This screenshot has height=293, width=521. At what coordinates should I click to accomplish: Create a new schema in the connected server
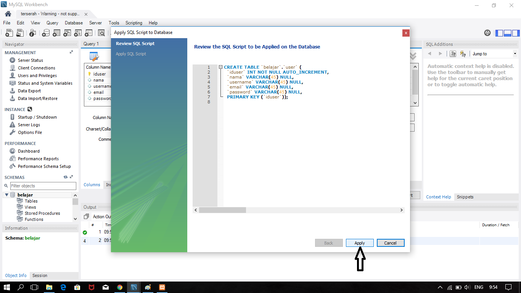pos(45,33)
